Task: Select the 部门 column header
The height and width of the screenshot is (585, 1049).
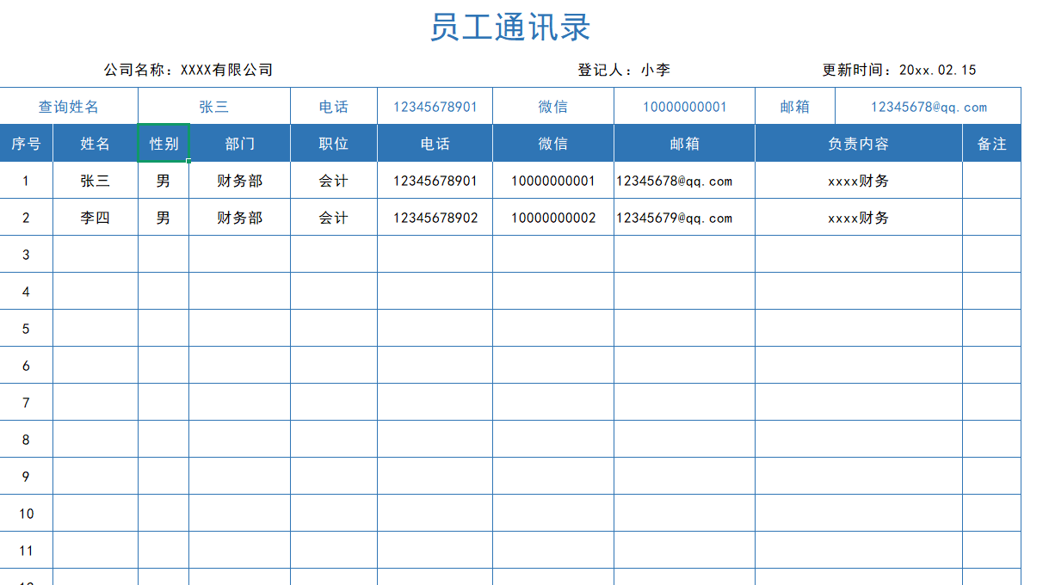Action: click(239, 143)
